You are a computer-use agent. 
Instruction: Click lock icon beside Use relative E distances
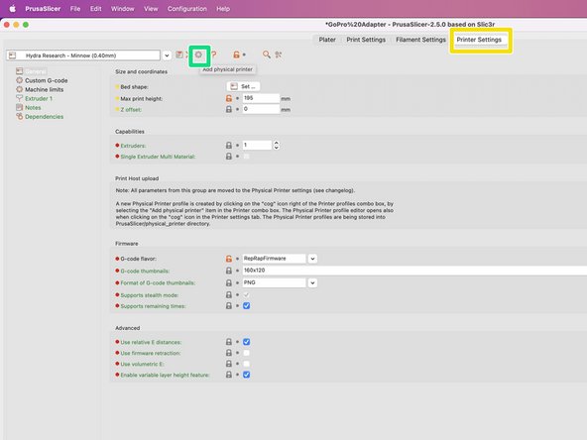point(229,342)
